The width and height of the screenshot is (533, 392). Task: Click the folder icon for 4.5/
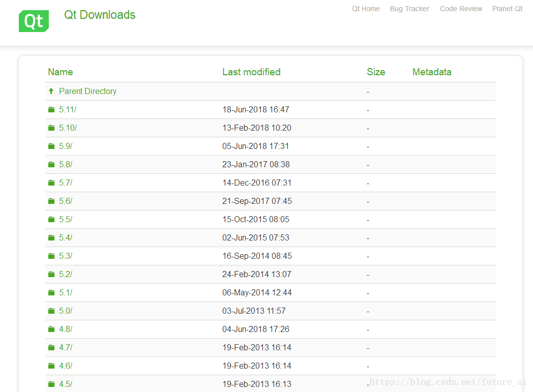51,384
